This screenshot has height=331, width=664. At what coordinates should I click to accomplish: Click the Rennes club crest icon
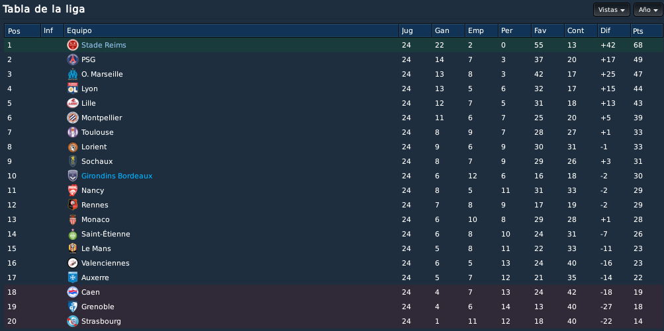73,205
